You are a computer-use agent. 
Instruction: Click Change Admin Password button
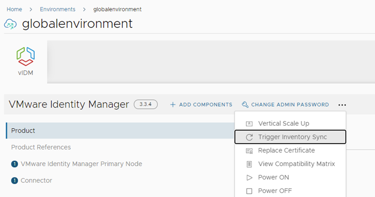285,105
